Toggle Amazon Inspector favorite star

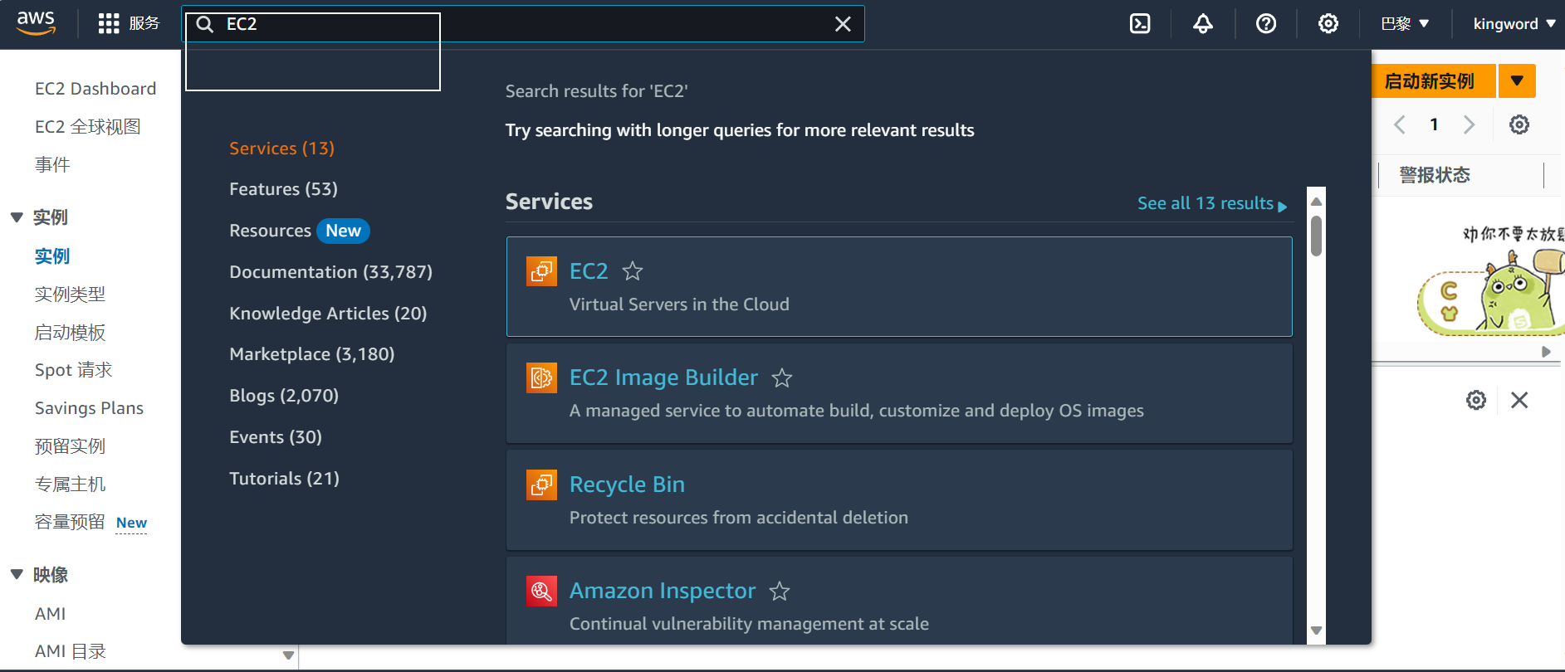780,592
